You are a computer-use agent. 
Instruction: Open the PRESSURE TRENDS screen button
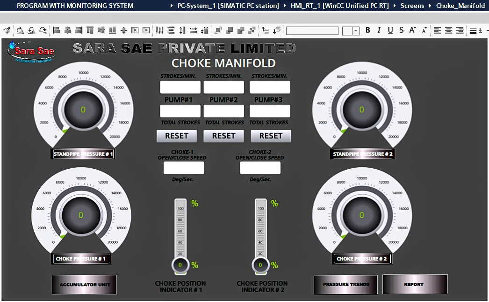(x=346, y=284)
